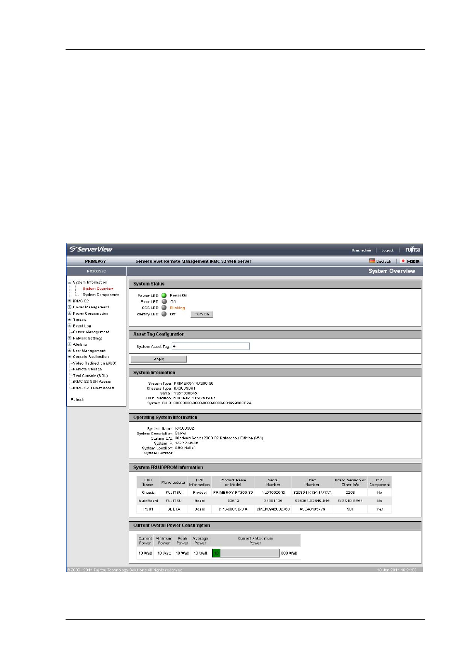Click the German flag icon
The image size is (460, 650).
pyautogui.click(x=372, y=261)
